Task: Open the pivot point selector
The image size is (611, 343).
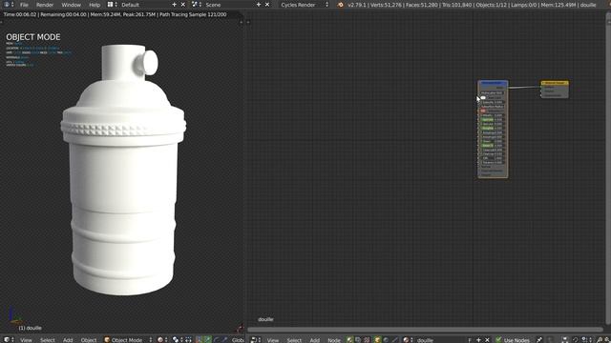Action: click(x=178, y=340)
